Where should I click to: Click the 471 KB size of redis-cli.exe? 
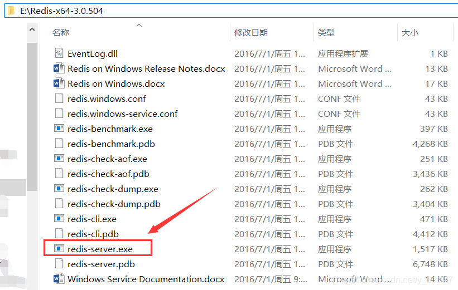pos(434,219)
